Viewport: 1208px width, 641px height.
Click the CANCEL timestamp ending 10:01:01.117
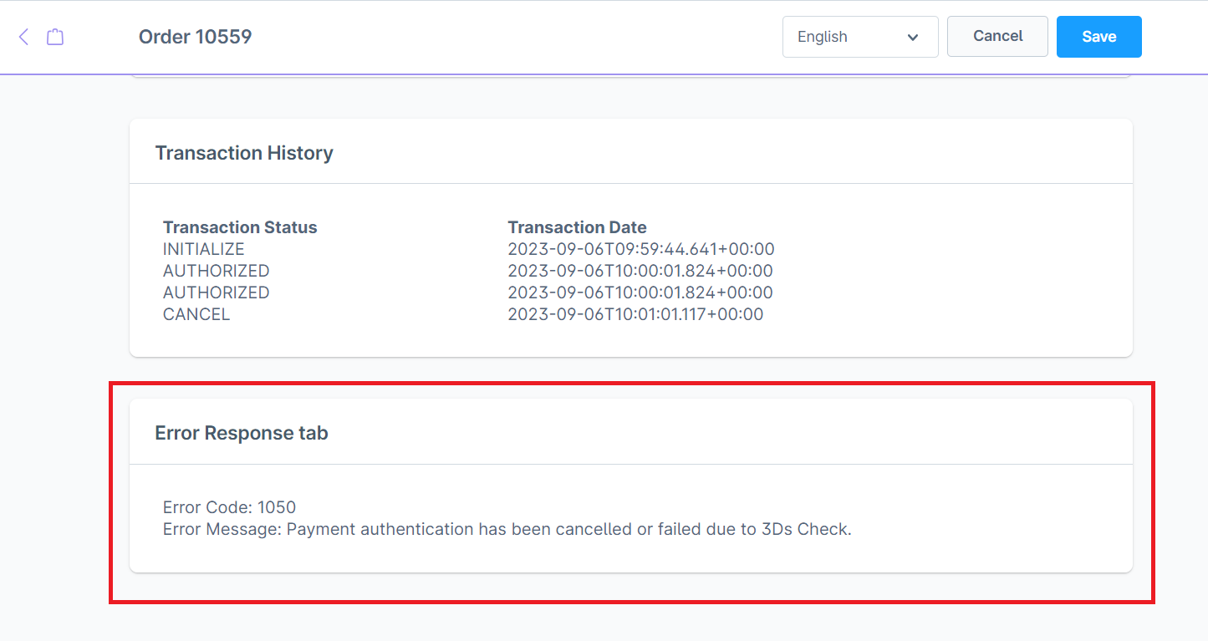635,314
